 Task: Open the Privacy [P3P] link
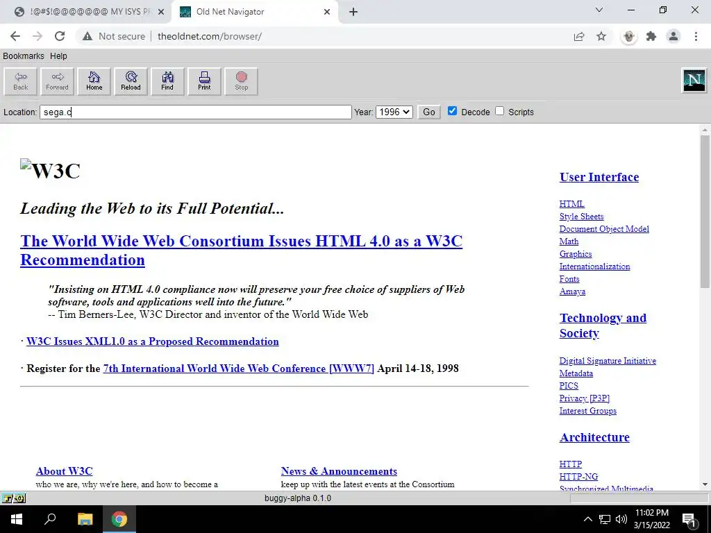tap(585, 398)
